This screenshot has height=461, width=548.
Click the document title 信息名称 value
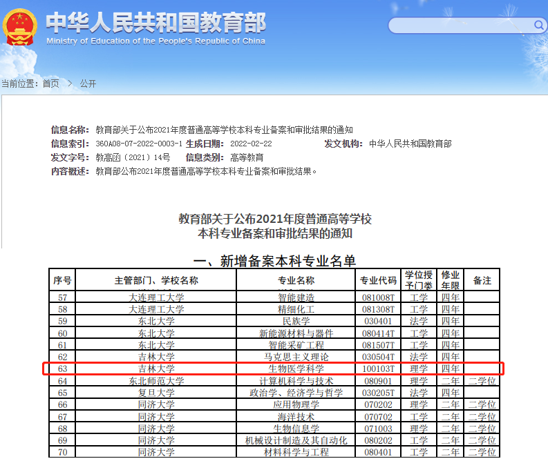coord(225,130)
